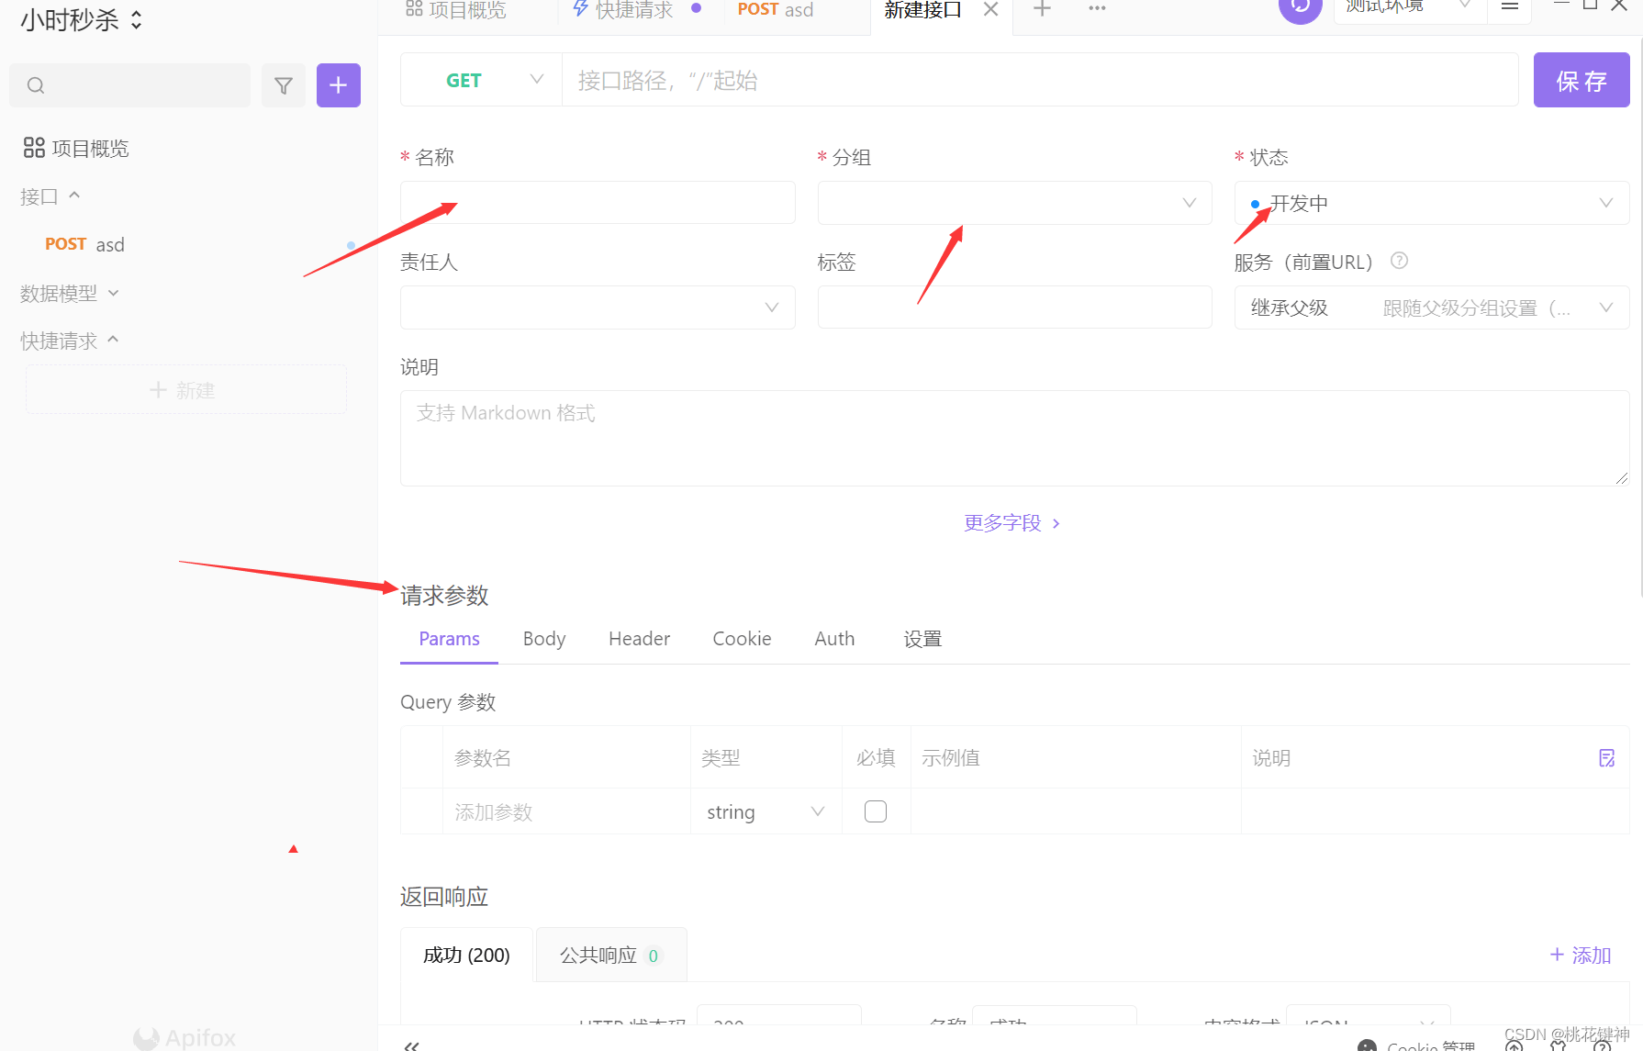Switch to the 项目概览 tab
Image resolution: width=1643 pixels, height=1051 pixels.
456,9
